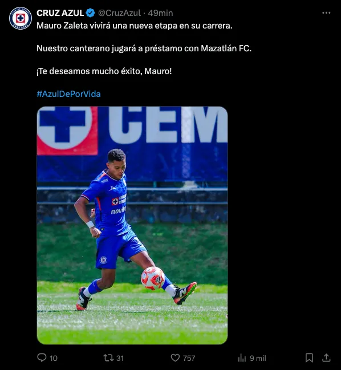This screenshot has height=370, width=341.
Task: Bookmark this tweet
Action: point(309,358)
